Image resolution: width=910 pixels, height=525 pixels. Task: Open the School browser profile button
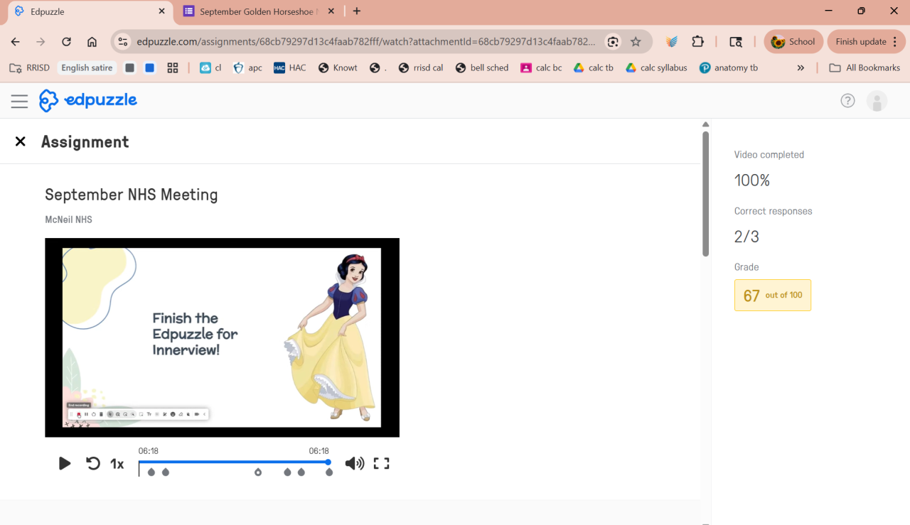[x=793, y=42]
